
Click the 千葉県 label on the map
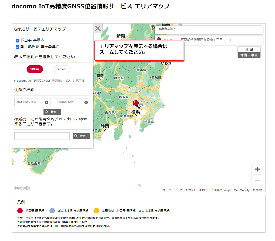pos(149,122)
